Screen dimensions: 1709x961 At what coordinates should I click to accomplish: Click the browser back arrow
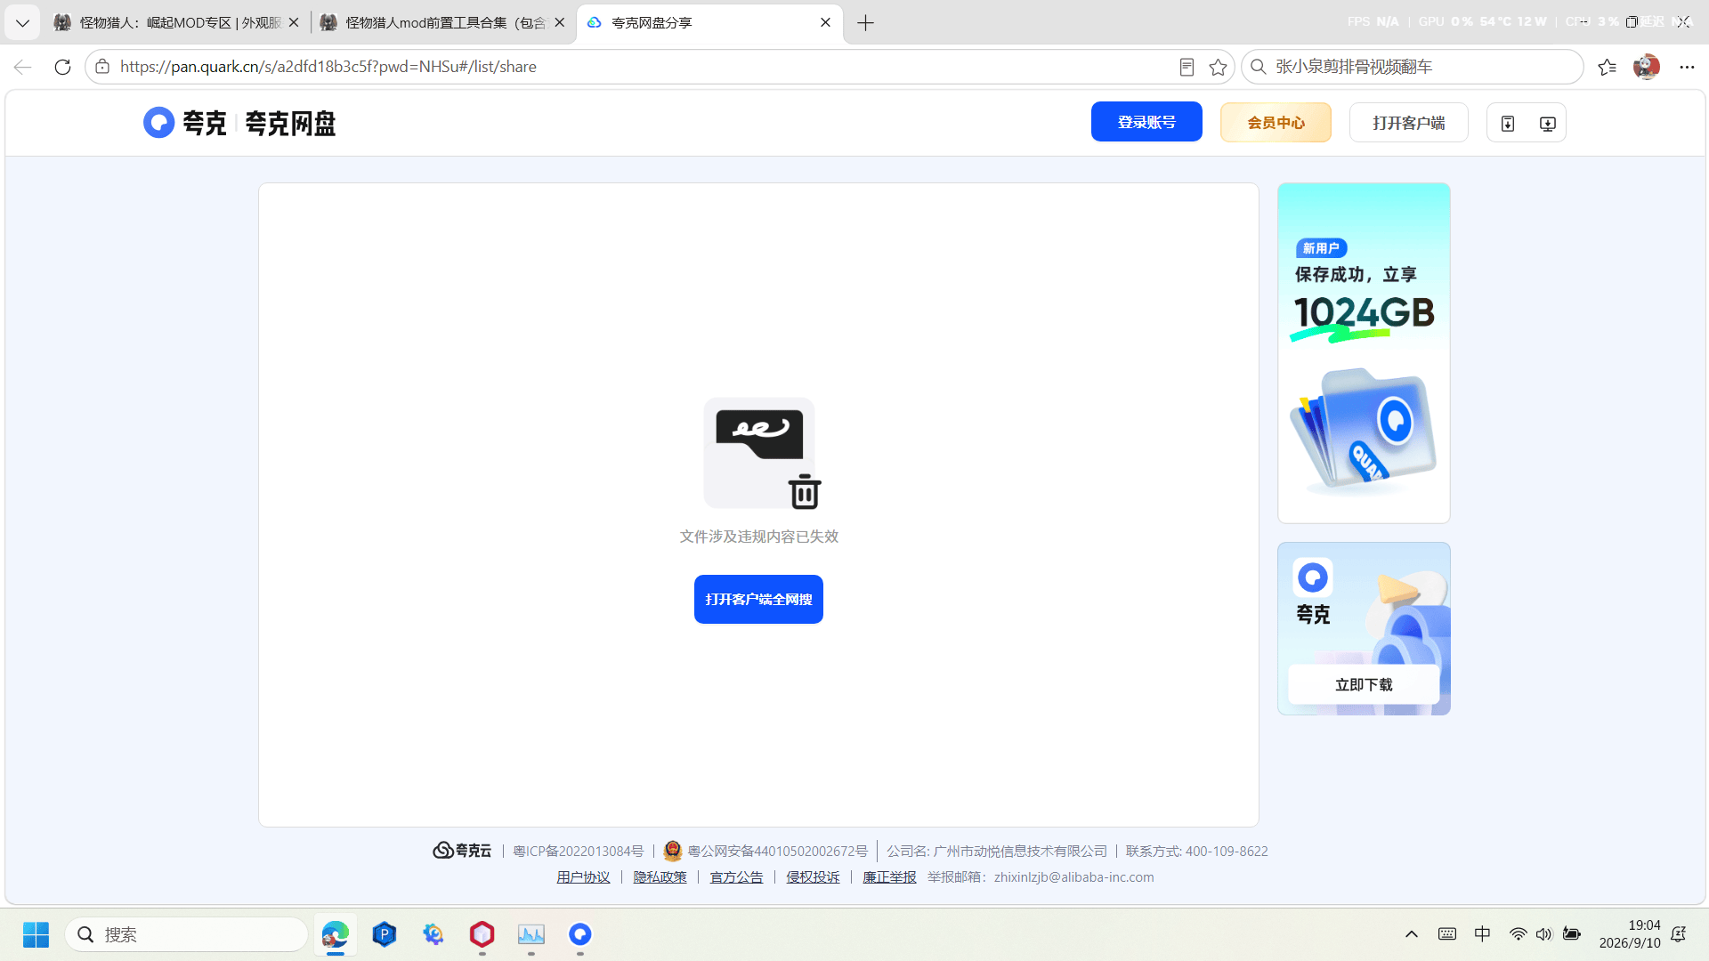coord(23,67)
